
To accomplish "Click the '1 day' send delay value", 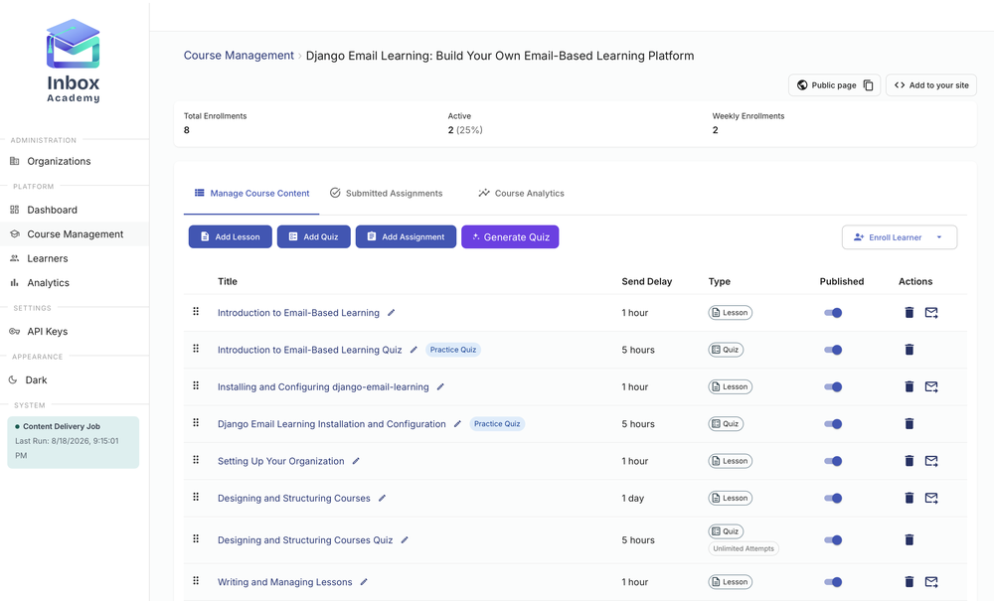I will click(x=632, y=498).
